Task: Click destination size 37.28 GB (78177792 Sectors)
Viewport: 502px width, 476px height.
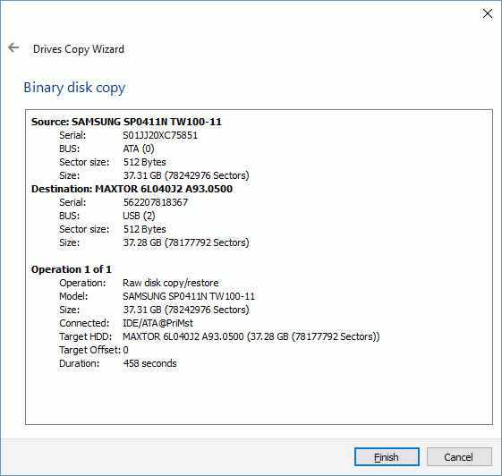Action: [186, 242]
